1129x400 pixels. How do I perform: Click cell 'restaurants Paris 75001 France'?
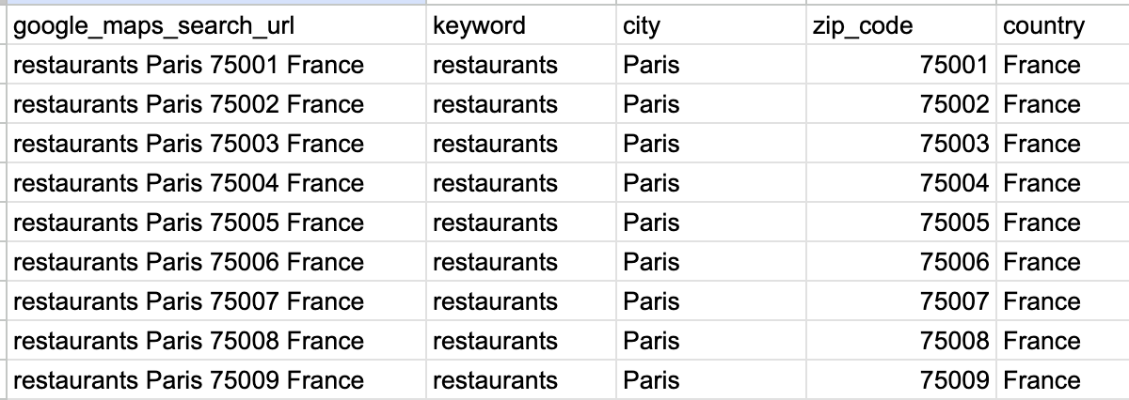point(217,65)
